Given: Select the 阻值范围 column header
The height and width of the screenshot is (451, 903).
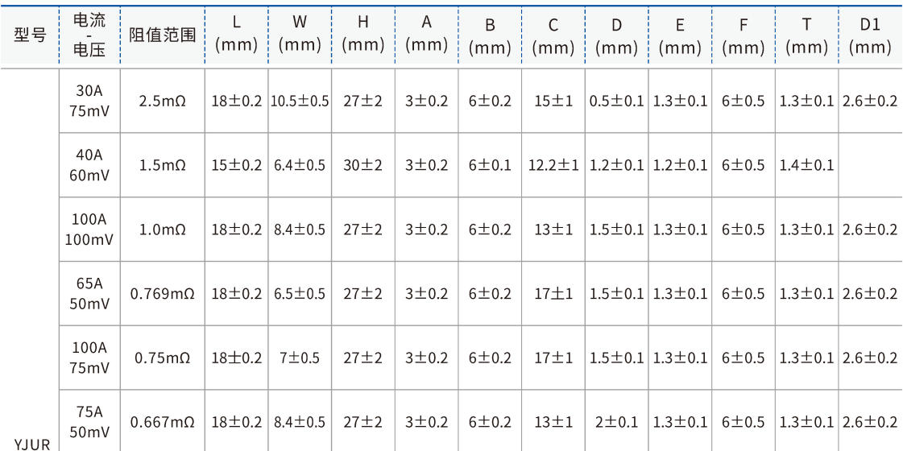Looking at the screenshot, I should coord(162,36).
